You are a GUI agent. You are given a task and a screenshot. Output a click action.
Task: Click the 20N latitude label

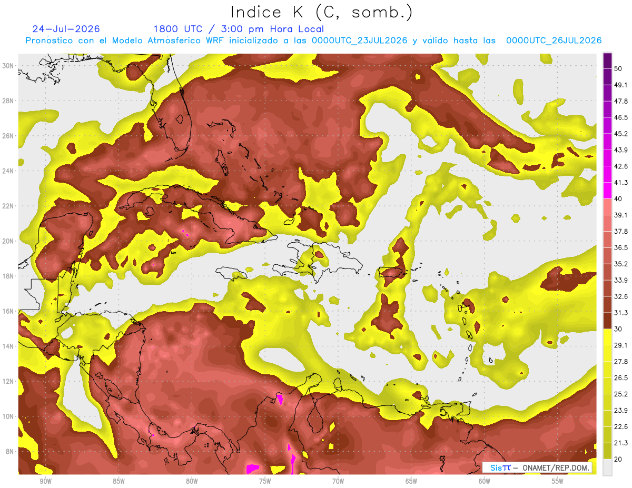pyautogui.click(x=7, y=241)
